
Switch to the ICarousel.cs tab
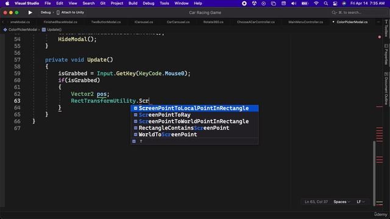click(144, 22)
